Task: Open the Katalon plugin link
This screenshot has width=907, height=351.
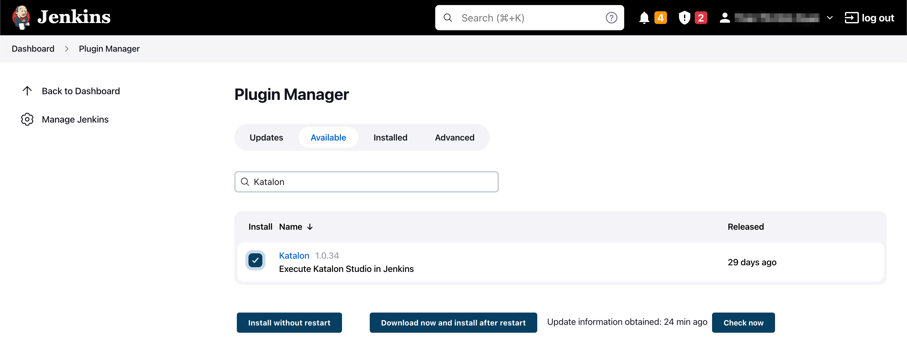Action: click(x=294, y=255)
